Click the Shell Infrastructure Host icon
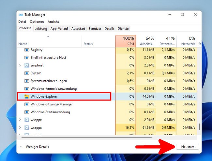 tap(27, 58)
